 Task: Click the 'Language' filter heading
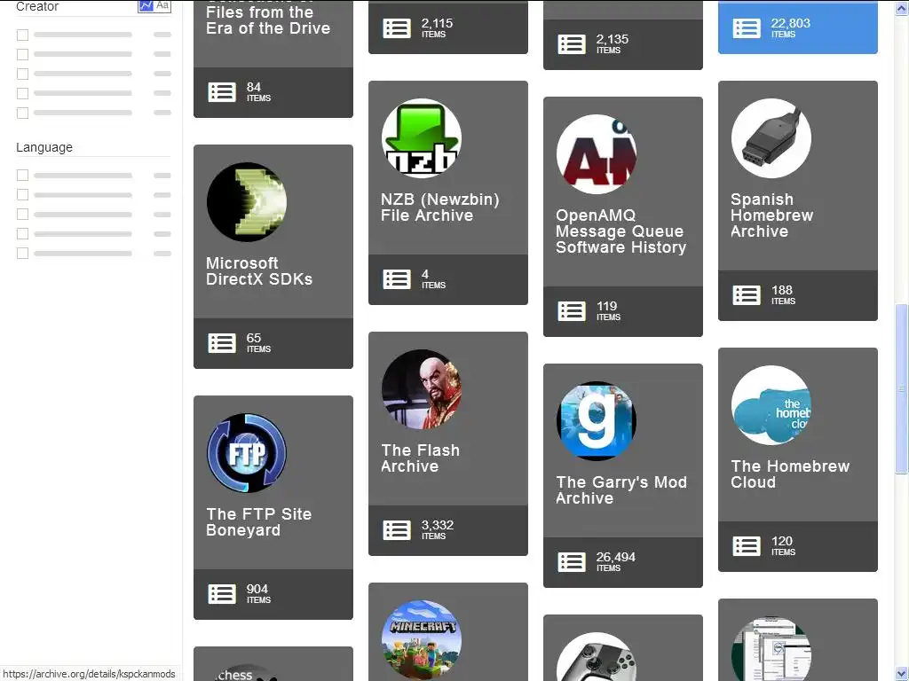(44, 147)
